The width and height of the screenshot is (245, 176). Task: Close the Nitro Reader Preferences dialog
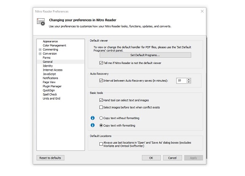pyautogui.click(x=202, y=11)
